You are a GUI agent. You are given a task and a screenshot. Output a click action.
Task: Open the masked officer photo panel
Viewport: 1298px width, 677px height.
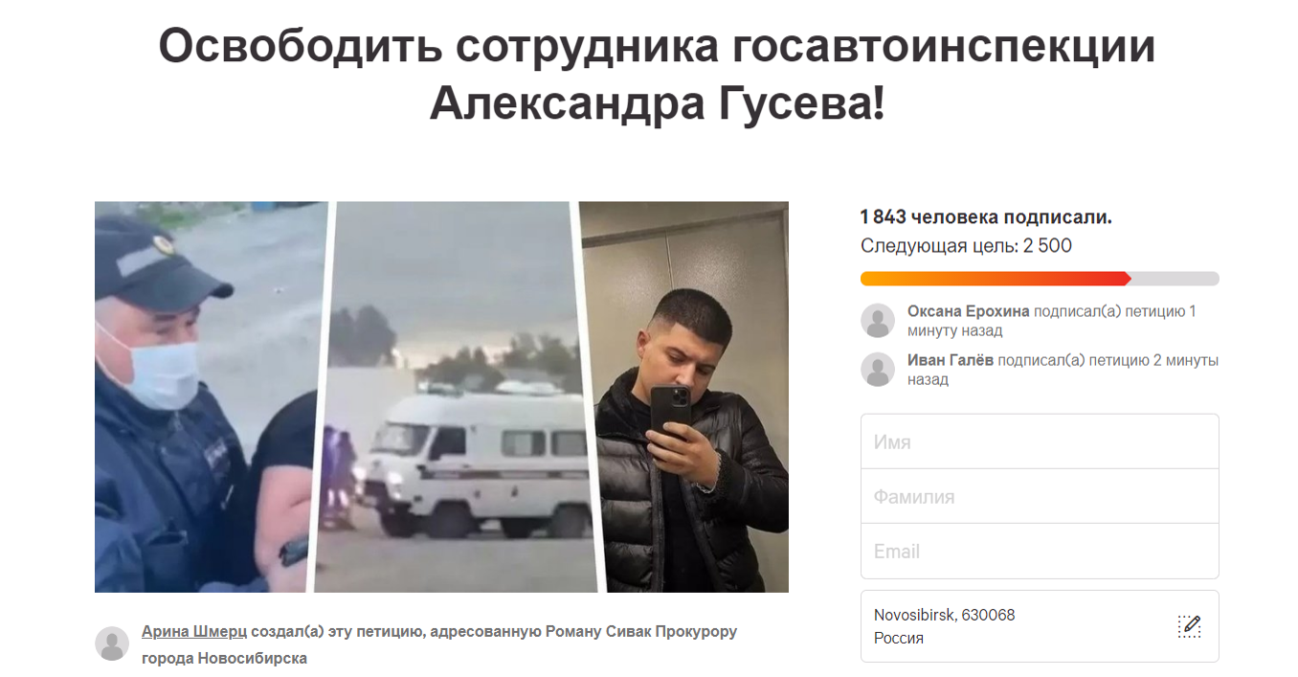coord(206,396)
